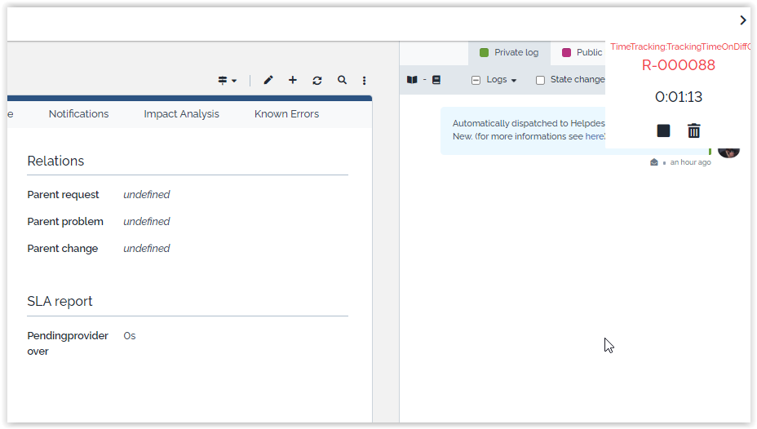Click the open book icon in log toolbar
Viewport: 757px width, 429px height.
point(412,80)
